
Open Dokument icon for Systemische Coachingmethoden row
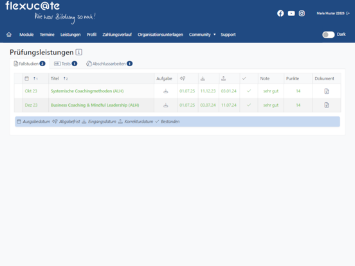327,91
